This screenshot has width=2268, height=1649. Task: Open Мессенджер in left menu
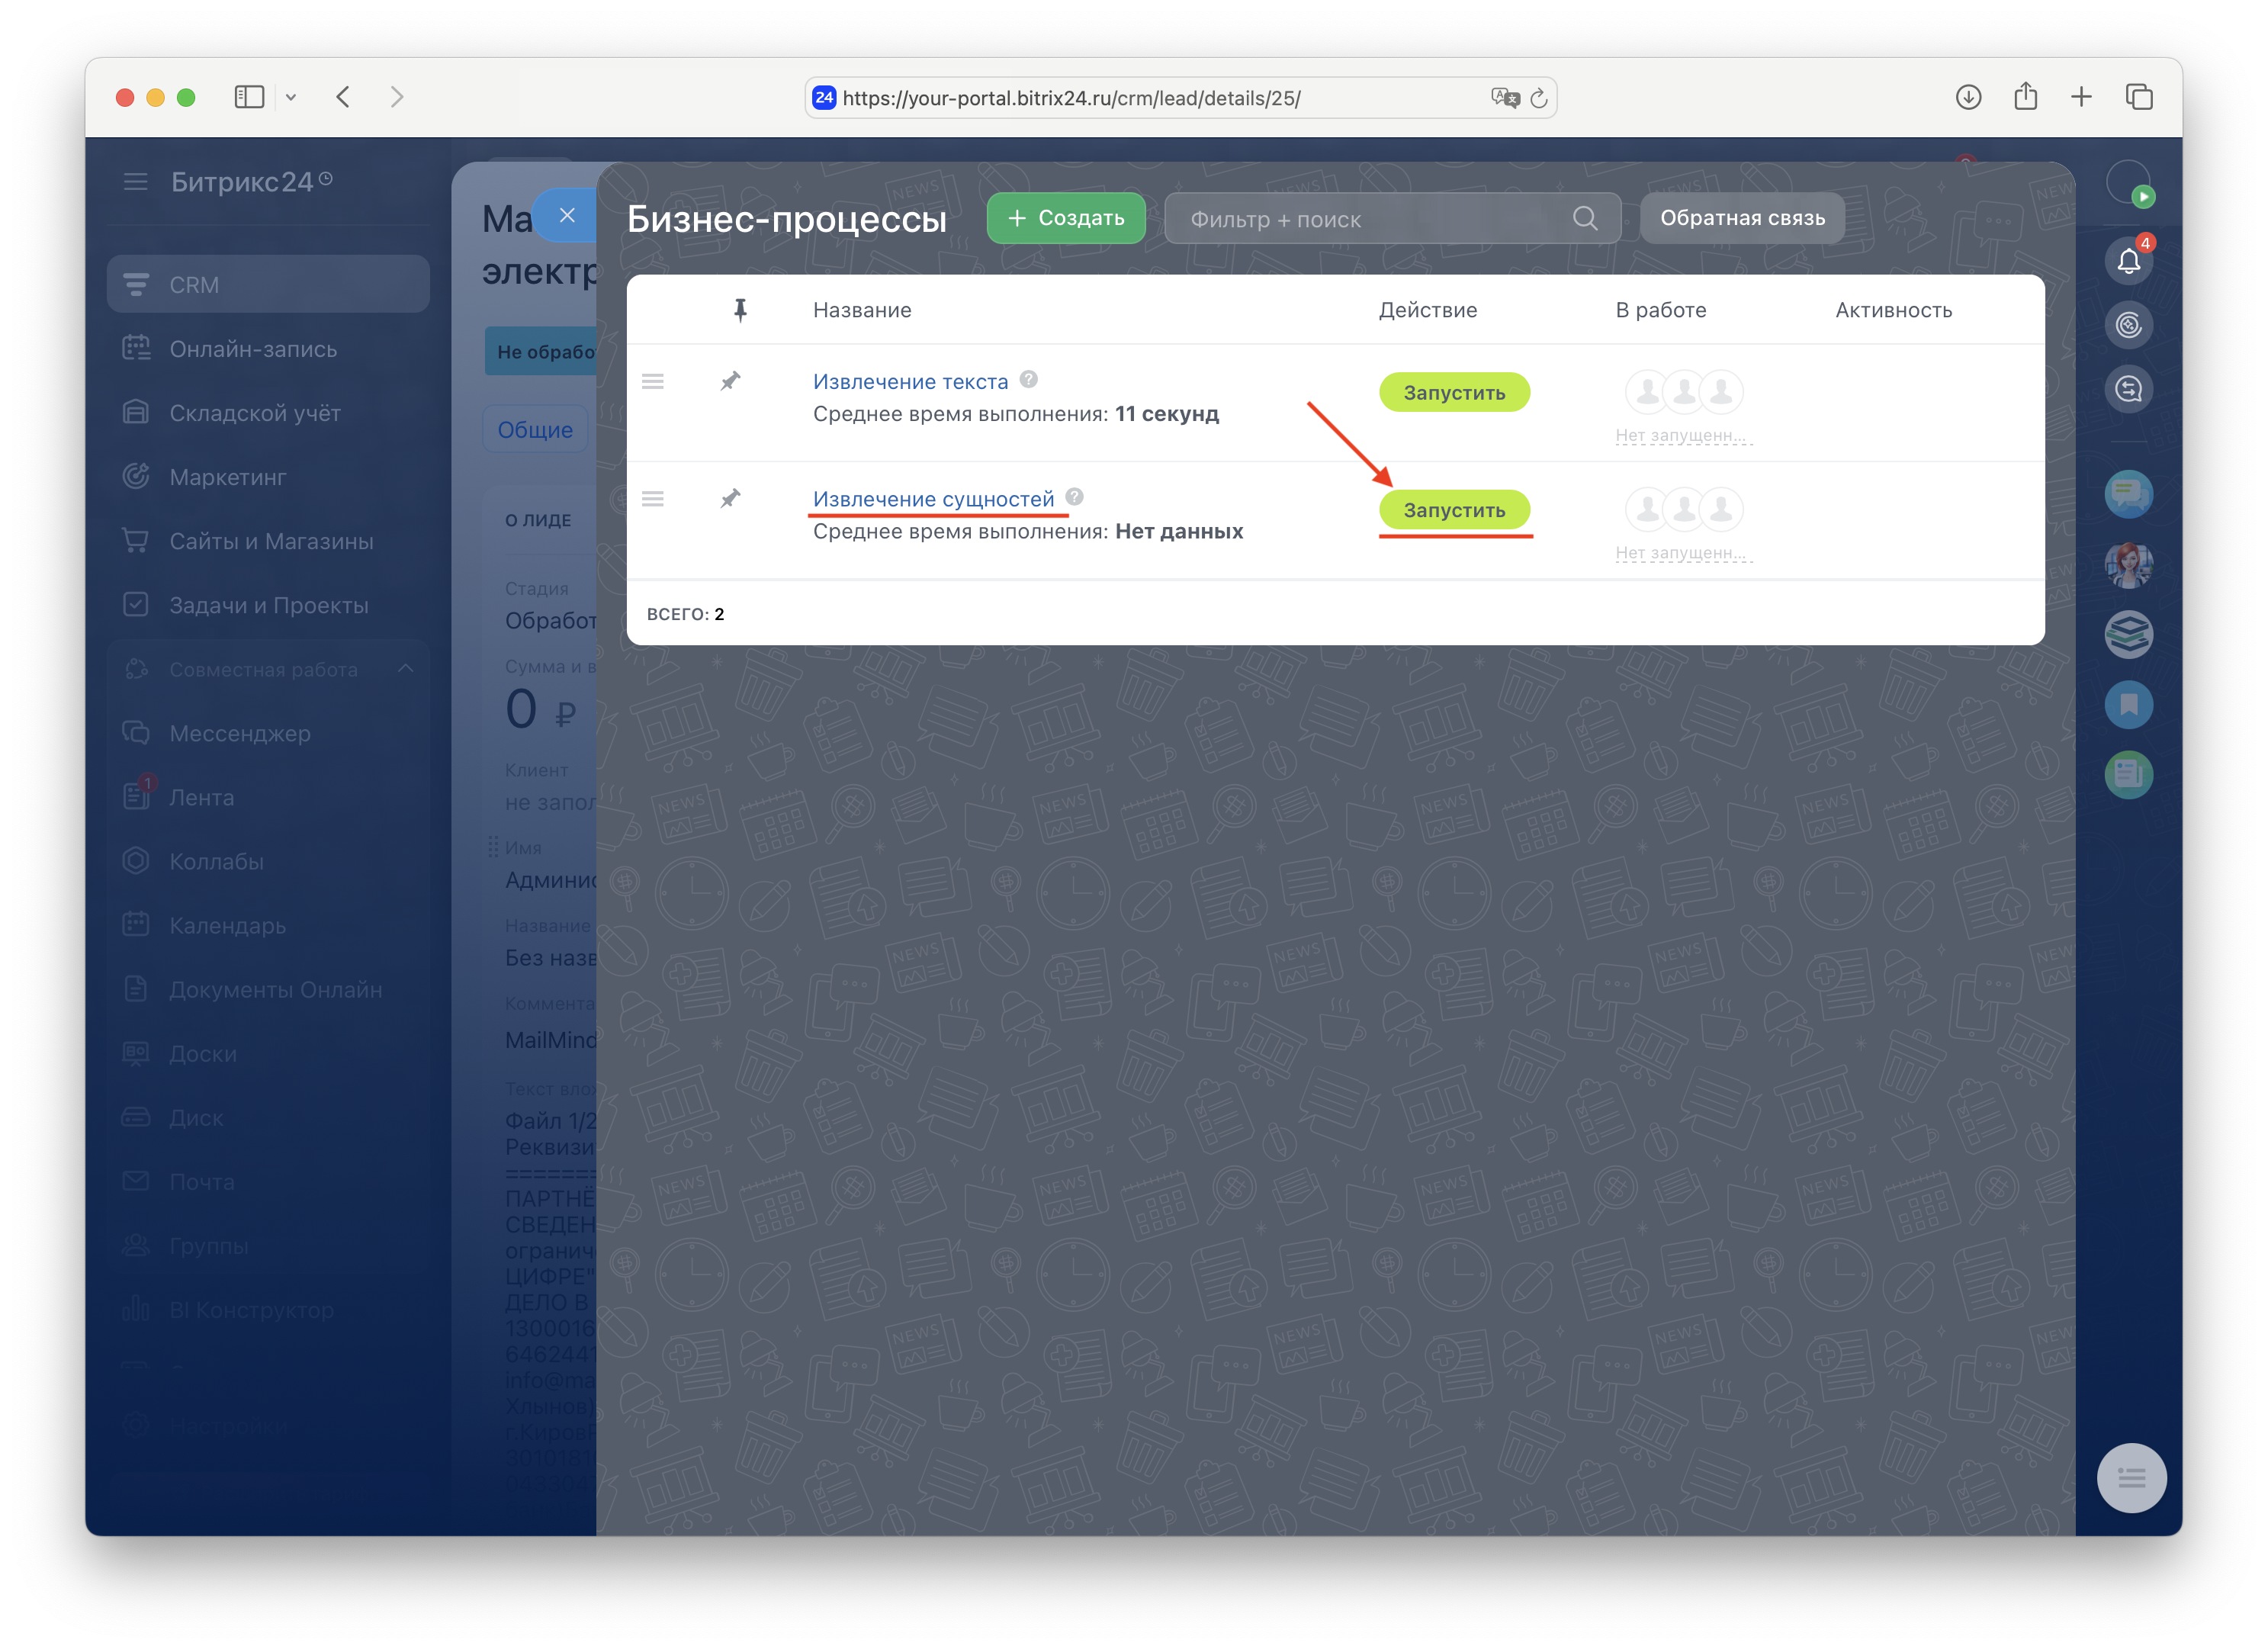240,733
